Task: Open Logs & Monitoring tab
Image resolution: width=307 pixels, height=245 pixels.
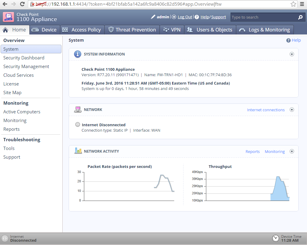Action: 265,30
